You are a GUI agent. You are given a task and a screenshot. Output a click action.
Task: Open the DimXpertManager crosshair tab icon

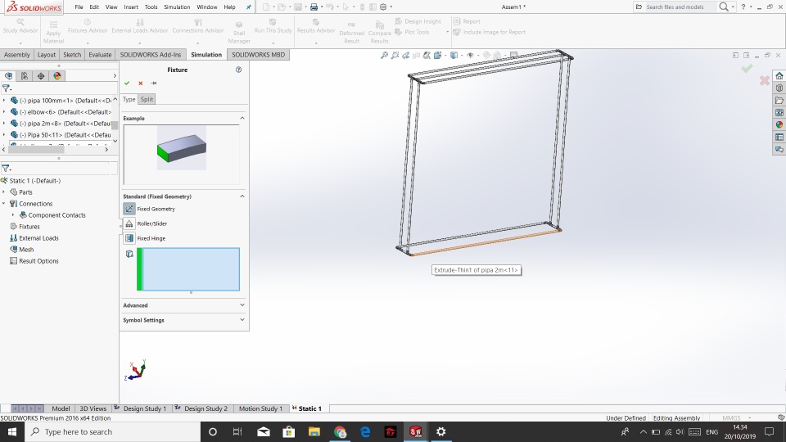pos(41,76)
